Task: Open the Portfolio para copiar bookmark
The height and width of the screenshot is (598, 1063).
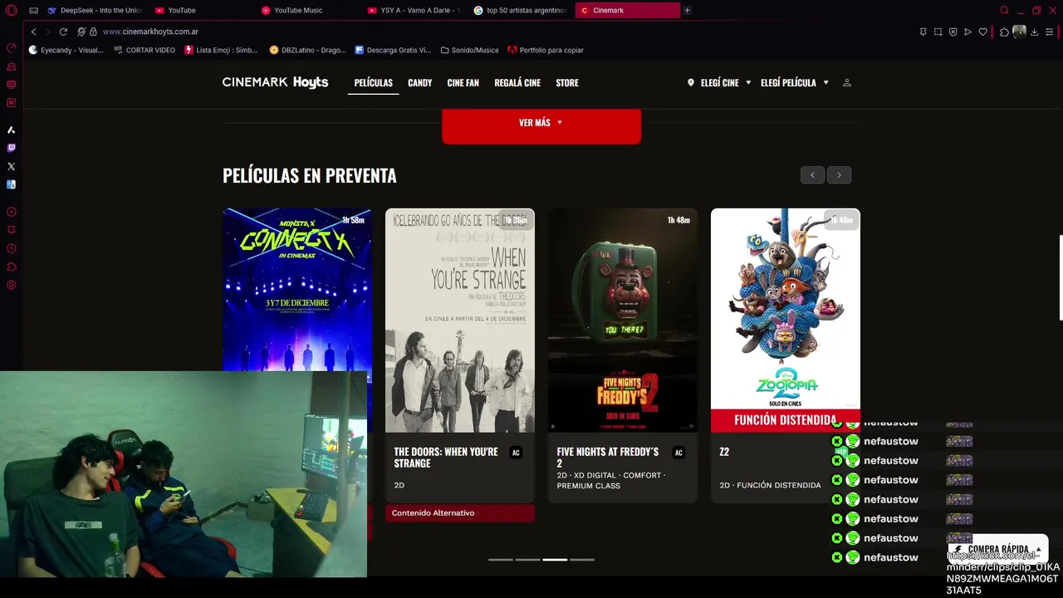Action: click(x=546, y=50)
